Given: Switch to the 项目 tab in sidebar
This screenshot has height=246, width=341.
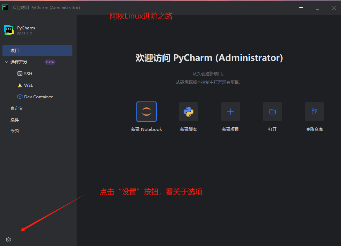Looking at the screenshot, I should tap(15, 50).
